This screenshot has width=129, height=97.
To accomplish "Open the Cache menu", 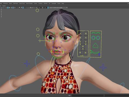I will point(59,4).
